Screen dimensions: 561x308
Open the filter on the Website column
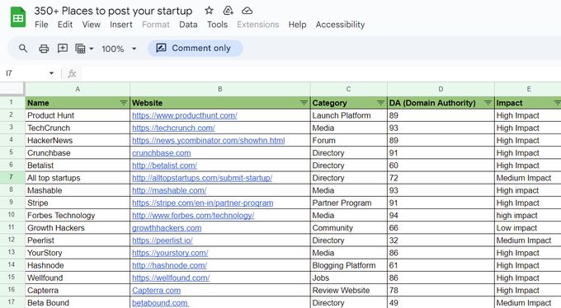tap(304, 103)
